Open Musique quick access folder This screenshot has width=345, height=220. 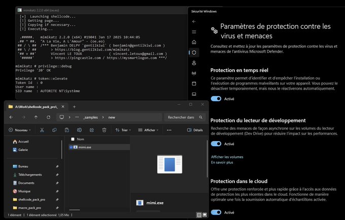click(21, 191)
